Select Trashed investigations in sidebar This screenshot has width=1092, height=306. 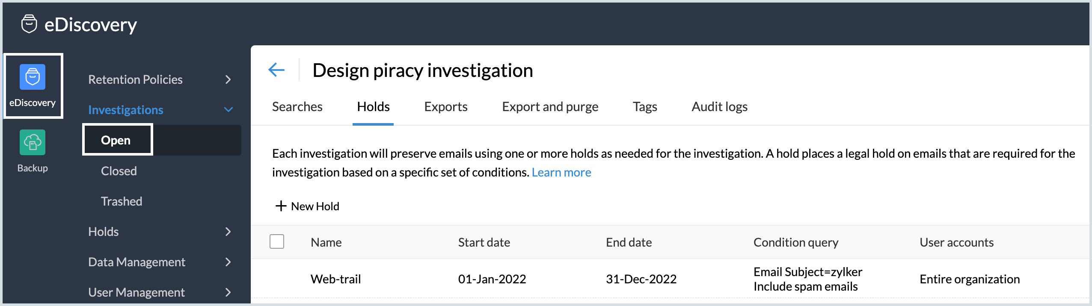[122, 201]
